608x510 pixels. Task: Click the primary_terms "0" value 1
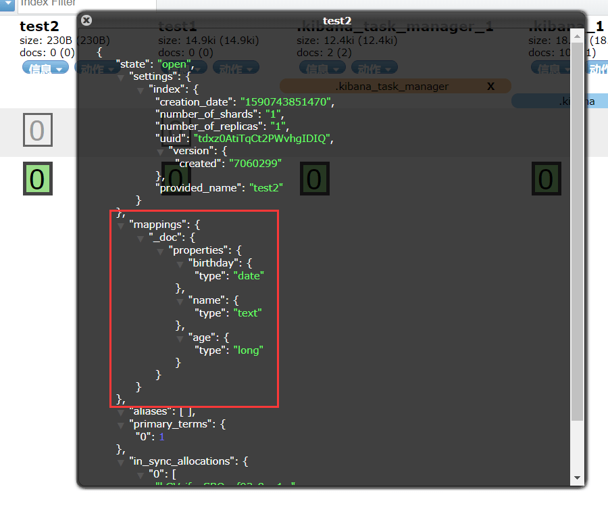coord(161,437)
